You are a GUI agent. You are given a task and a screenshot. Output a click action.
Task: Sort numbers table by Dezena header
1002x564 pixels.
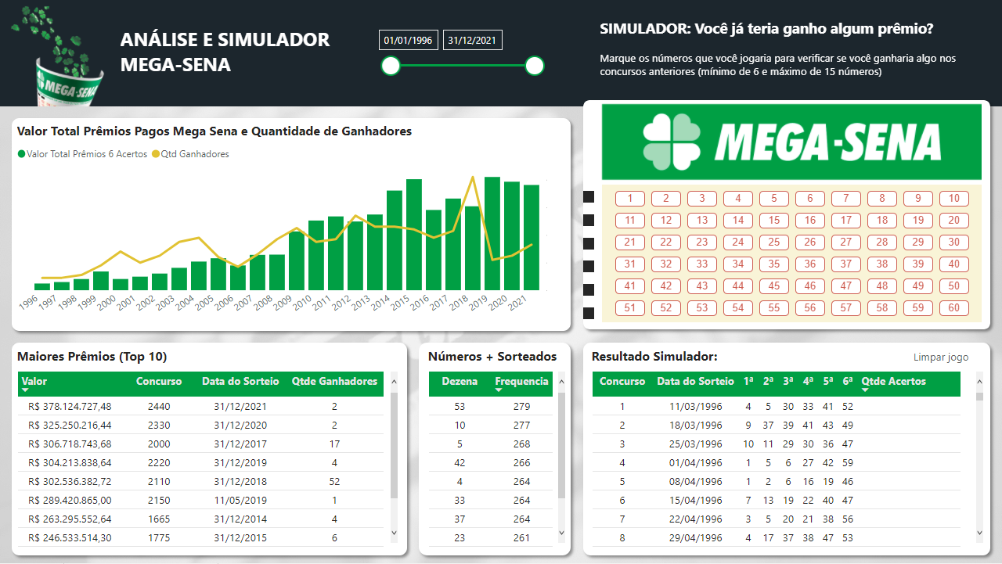tap(460, 382)
